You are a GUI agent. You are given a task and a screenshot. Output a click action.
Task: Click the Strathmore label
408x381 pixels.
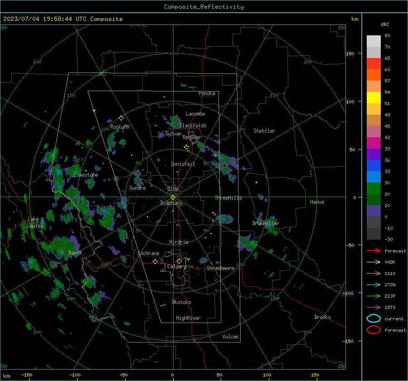[x=220, y=268]
